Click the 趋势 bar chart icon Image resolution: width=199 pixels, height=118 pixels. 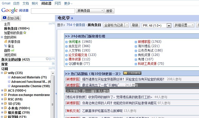pos(13,50)
